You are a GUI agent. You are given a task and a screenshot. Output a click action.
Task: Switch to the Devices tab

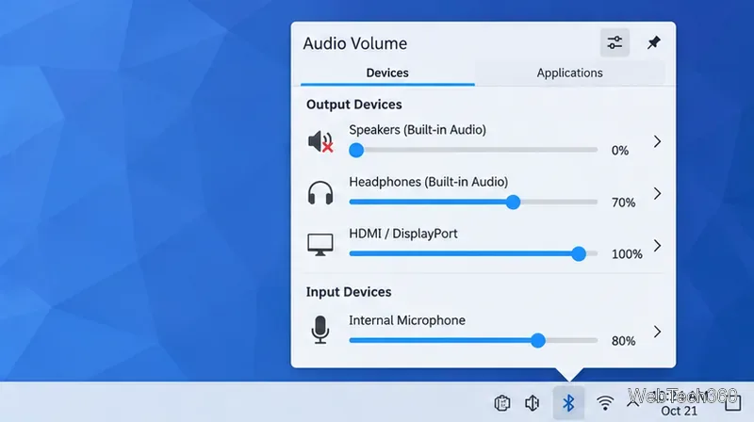point(387,73)
